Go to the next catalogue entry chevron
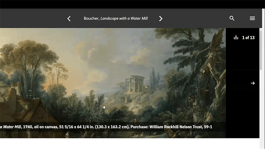Image resolution: width=265 pixels, height=149 pixels. pos(161,19)
